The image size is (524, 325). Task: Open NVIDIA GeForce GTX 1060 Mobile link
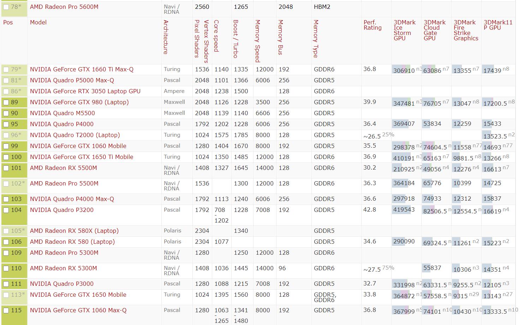[78, 146]
